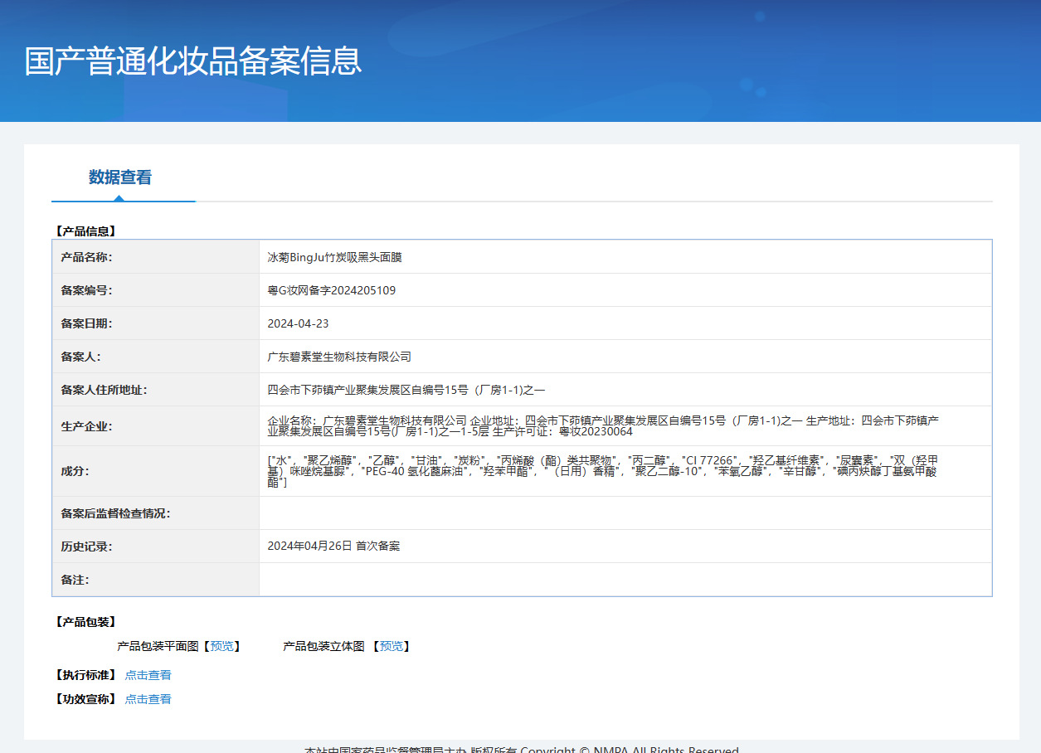Click 点击查看 next to 功效宣称
The image size is (1041, 753).
[148, 699]
